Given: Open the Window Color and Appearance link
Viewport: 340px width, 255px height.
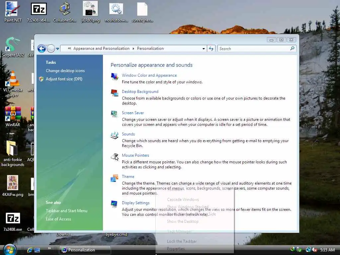Looking at the screenshot, I should [x=149, y=75].
